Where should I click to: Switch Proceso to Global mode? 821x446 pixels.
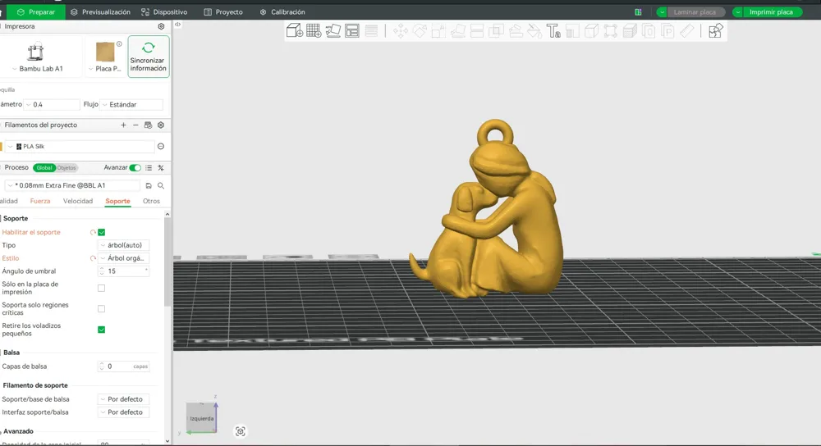[44, 168]
